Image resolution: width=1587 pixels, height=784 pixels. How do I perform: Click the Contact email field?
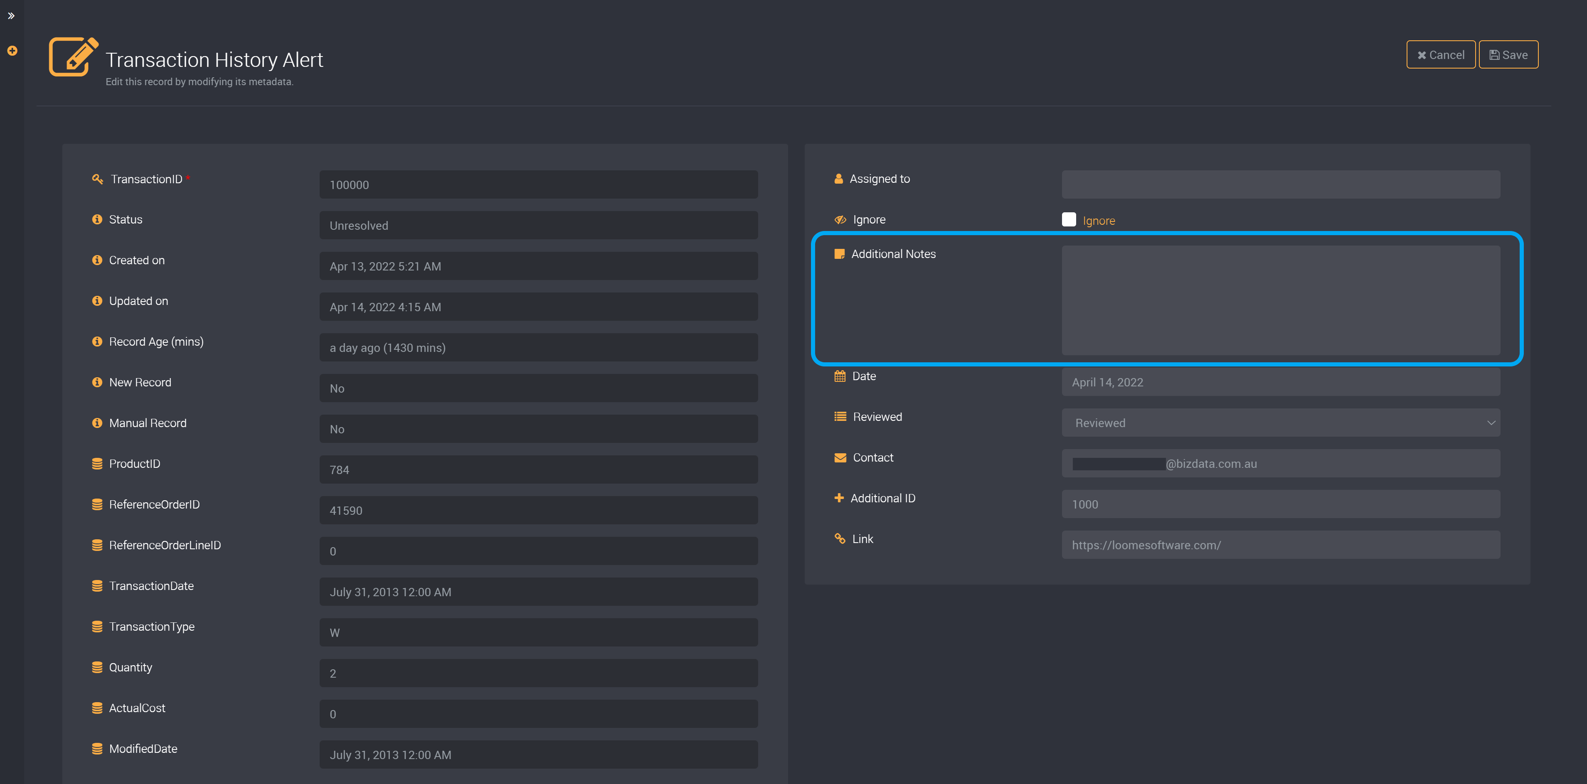1281,463
